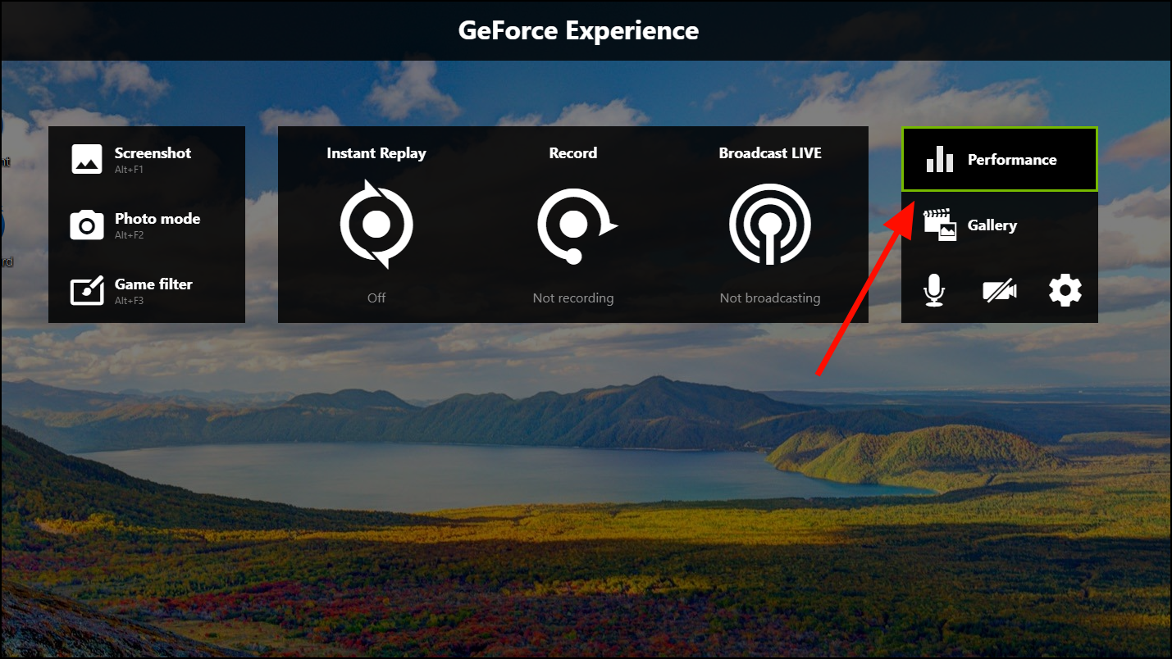Click the Record heading
The image size is (1172, 659).
click(573, 153)
